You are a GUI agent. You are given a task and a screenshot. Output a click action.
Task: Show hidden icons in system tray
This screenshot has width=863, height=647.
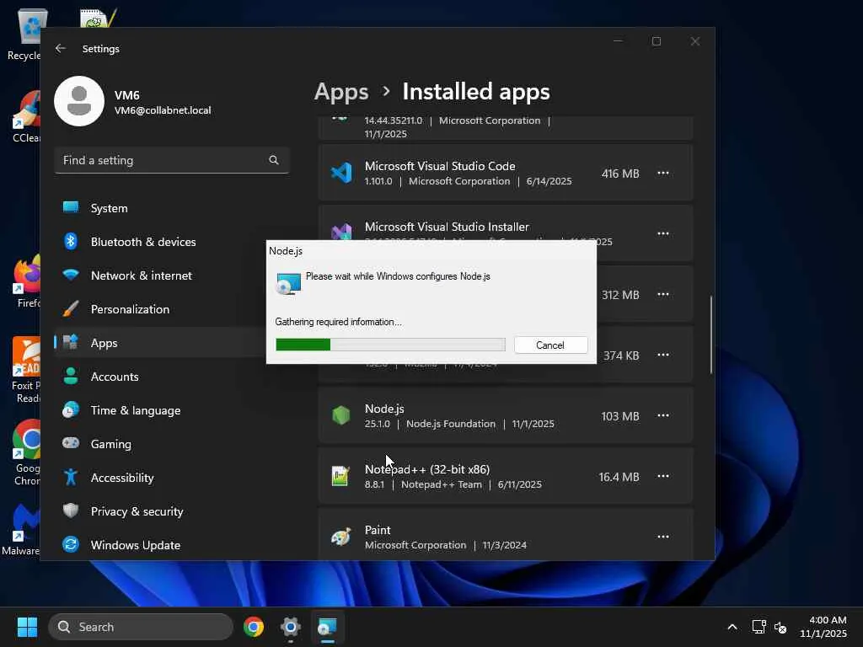[732, 627]
